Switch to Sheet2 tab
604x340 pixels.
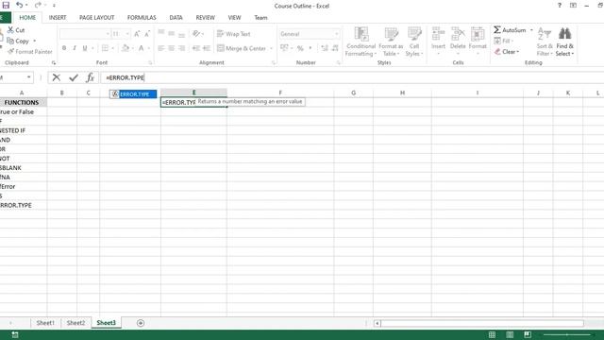[x=75, y=323]
